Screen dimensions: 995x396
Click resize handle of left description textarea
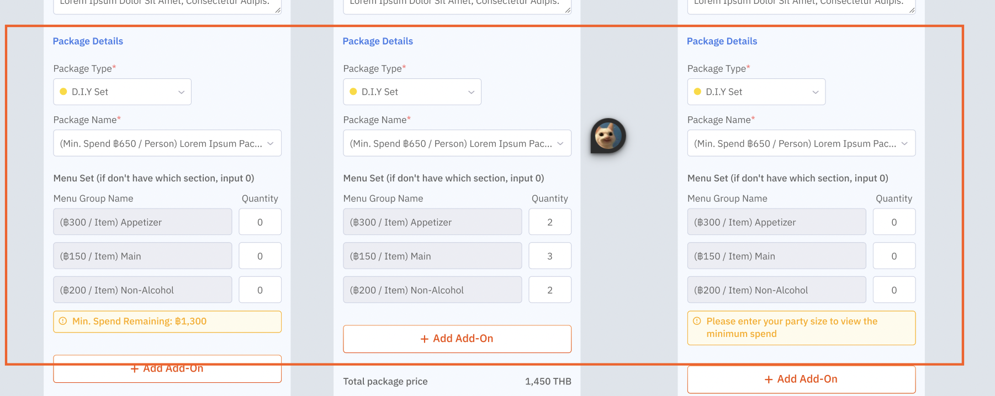click(x=278, y=9)
